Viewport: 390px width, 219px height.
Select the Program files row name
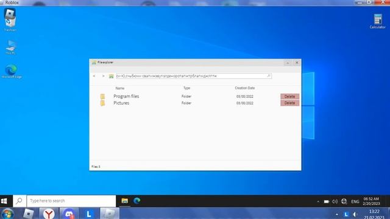(x=126, y=96)
